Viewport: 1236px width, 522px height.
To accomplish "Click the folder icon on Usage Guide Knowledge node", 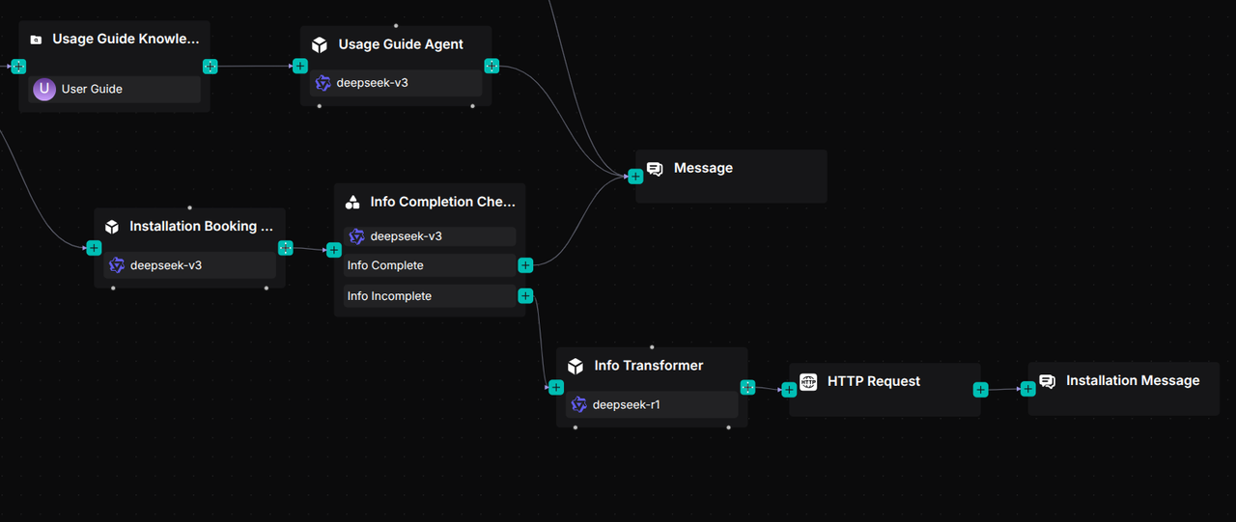I will (x=36, y=40).
